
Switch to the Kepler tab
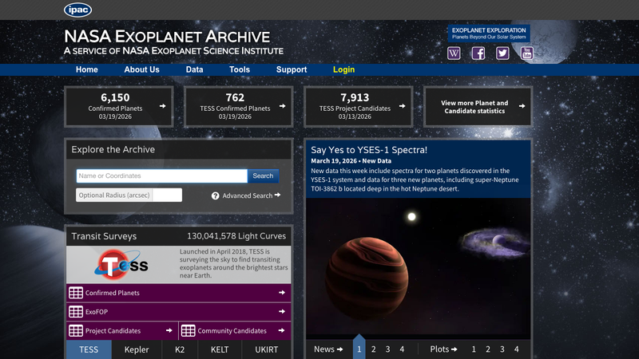[137, 349]
